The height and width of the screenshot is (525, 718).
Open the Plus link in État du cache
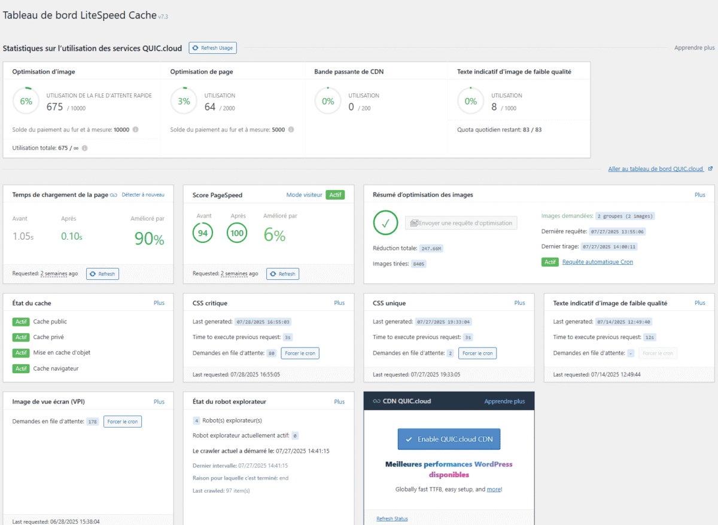[159, 303]
